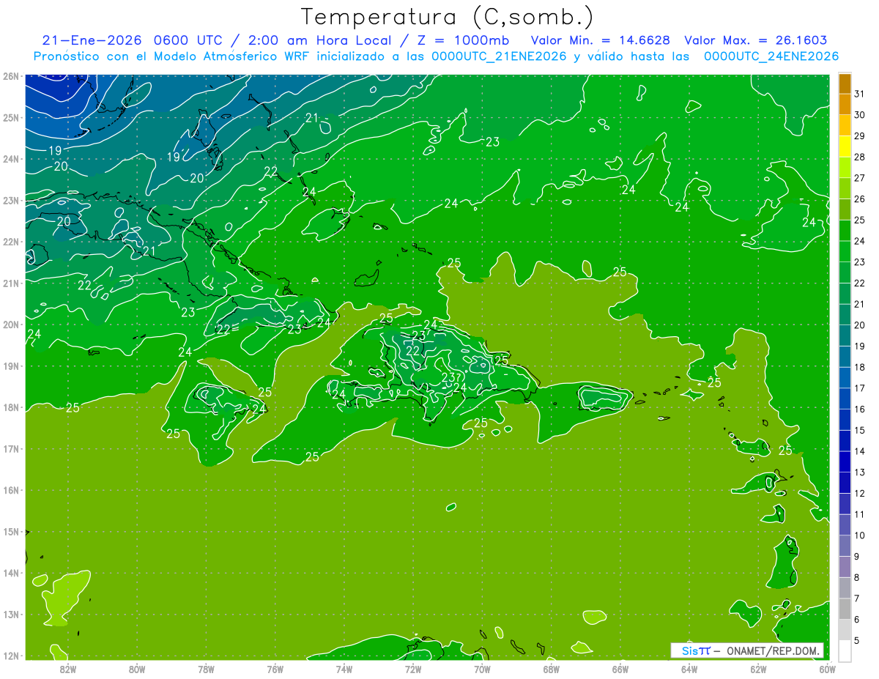Click the "26N" latitude axis label
879x679 pixels.
[x=10, y=76]
